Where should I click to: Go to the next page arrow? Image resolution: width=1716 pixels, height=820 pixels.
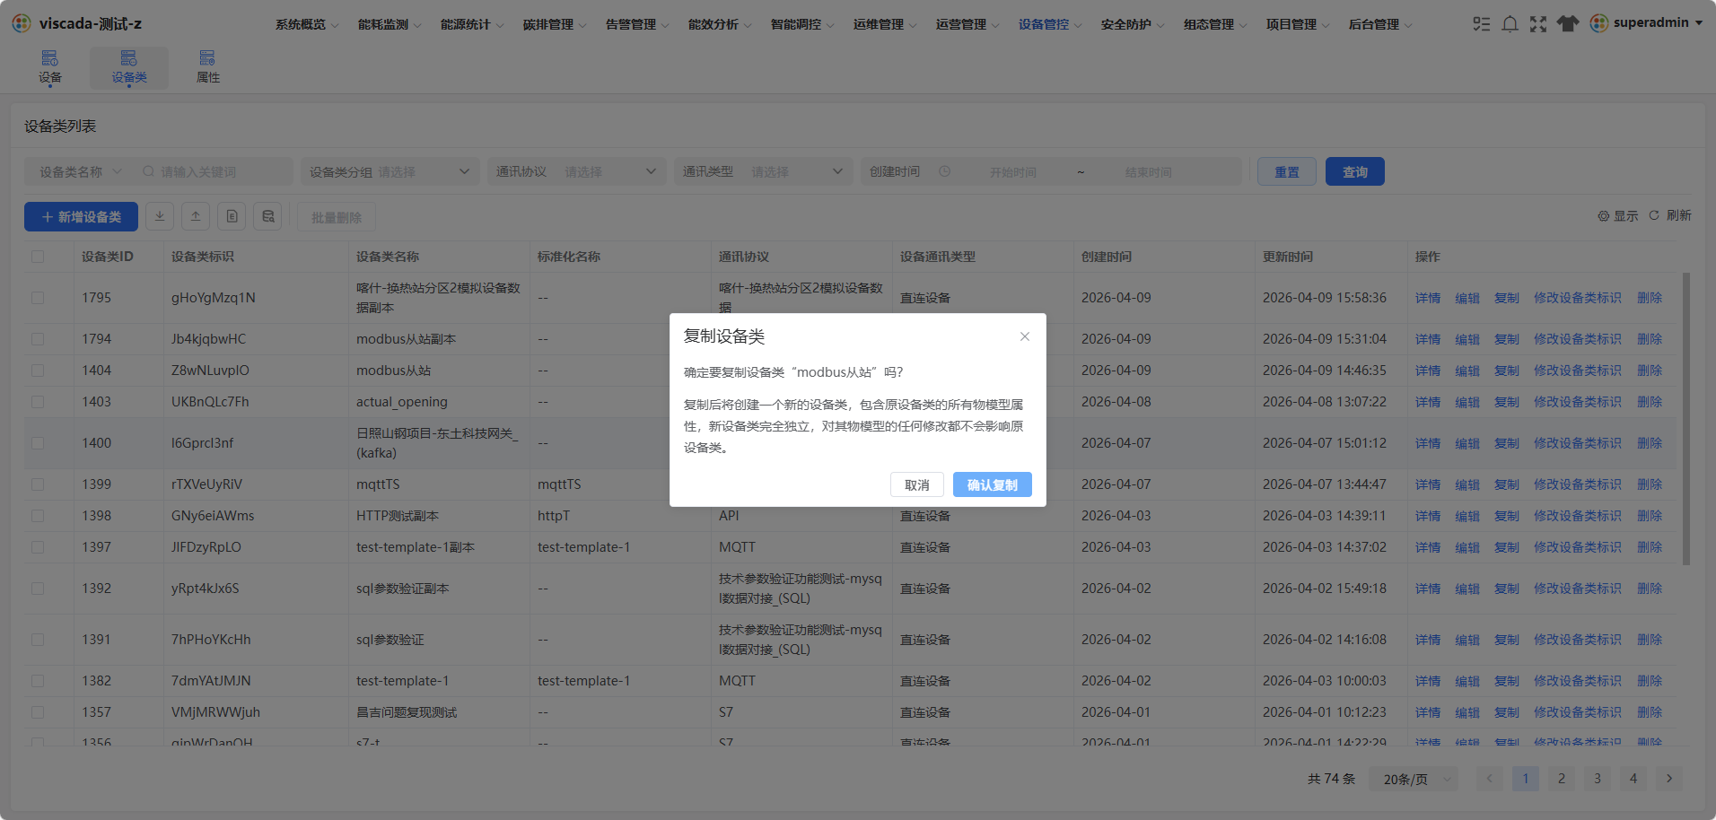click(1669, 779)
